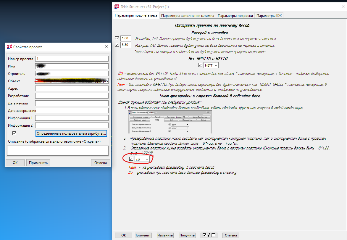Click Отмена in Tekla Project dialog
Viewport: 347px width, 240px height.
click(x=231, y=235)
